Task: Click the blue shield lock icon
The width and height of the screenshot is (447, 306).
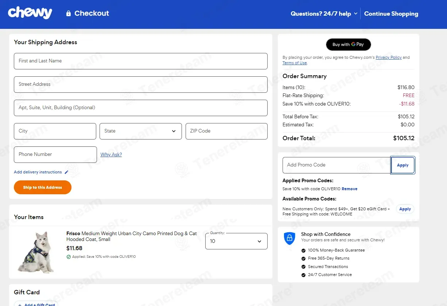Action: tap(289, 238)
